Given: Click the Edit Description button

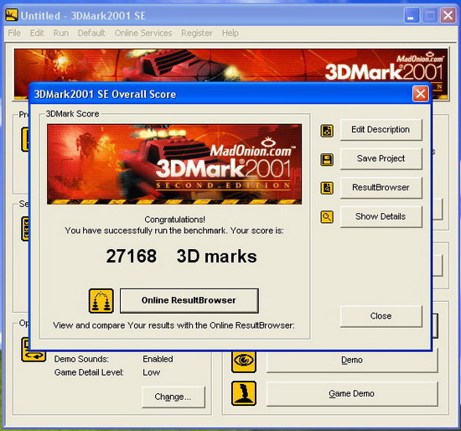Looking at the screenshot, I should click(x=381, y=130).
